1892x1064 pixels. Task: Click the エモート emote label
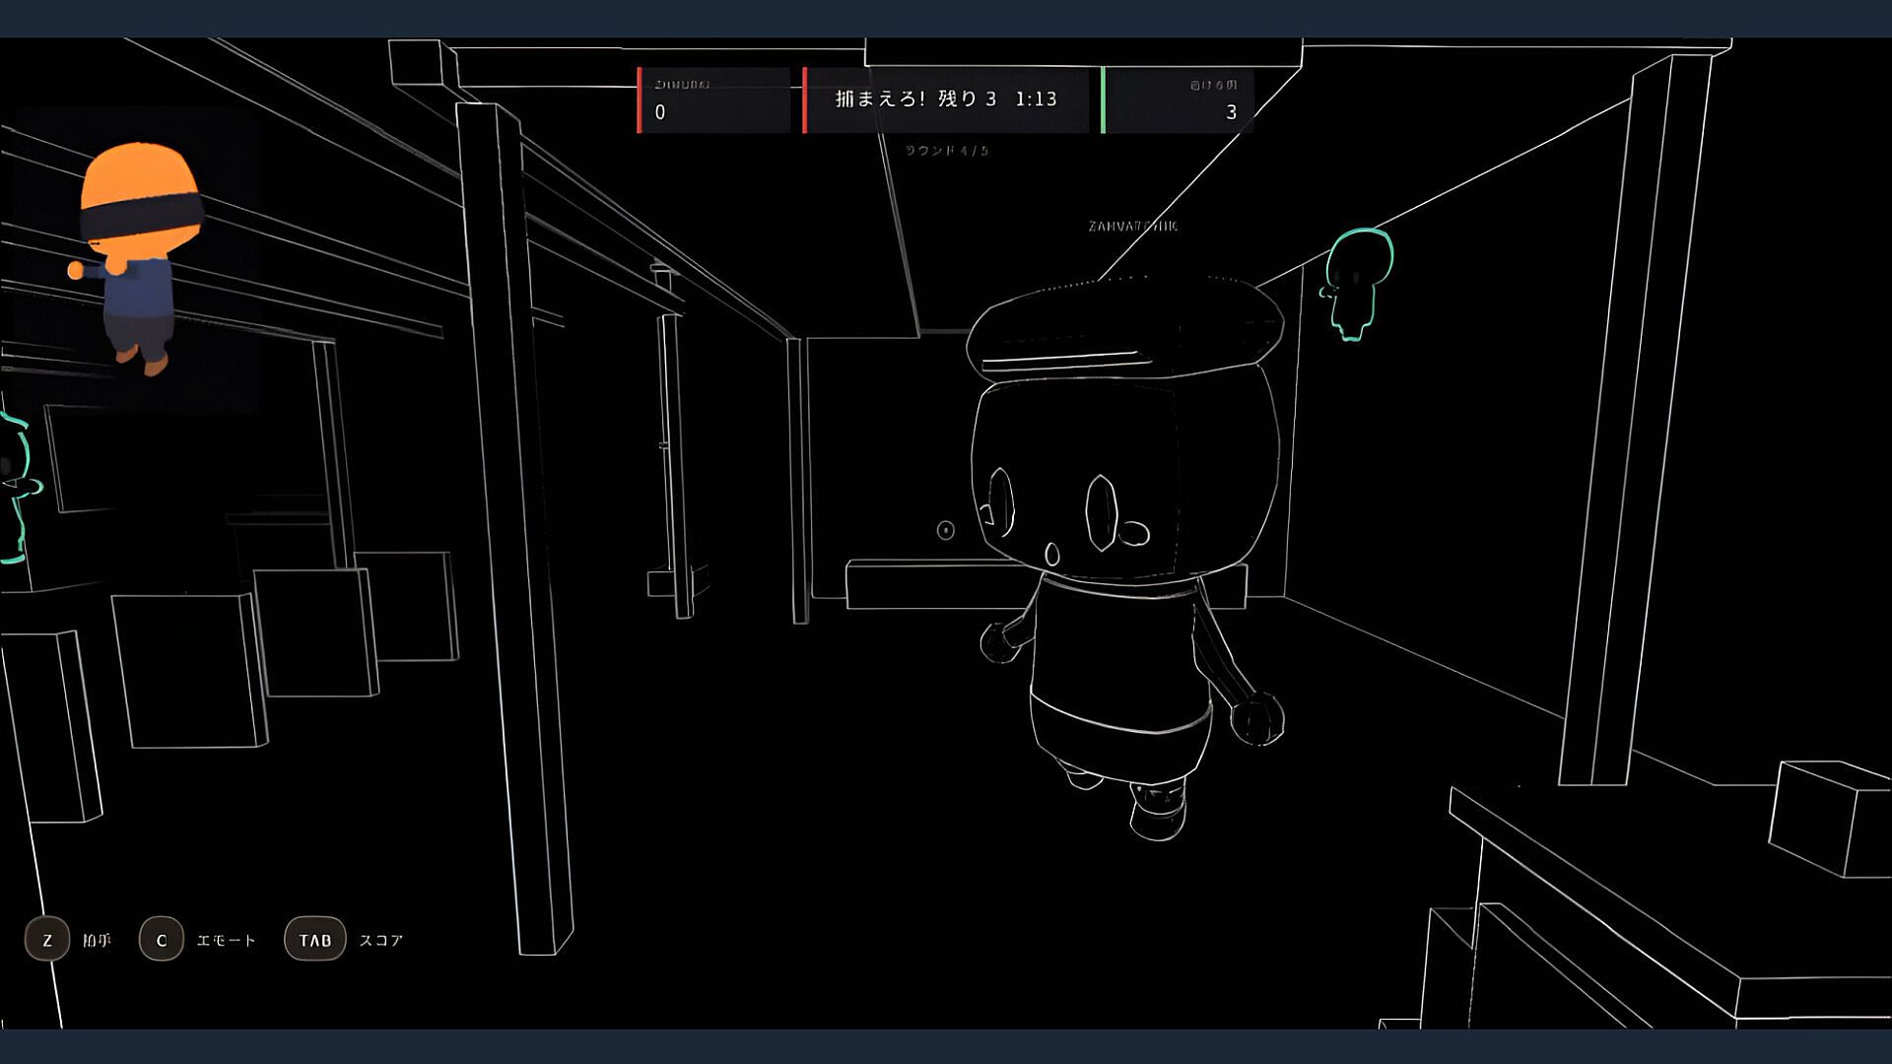click(226, 941)
